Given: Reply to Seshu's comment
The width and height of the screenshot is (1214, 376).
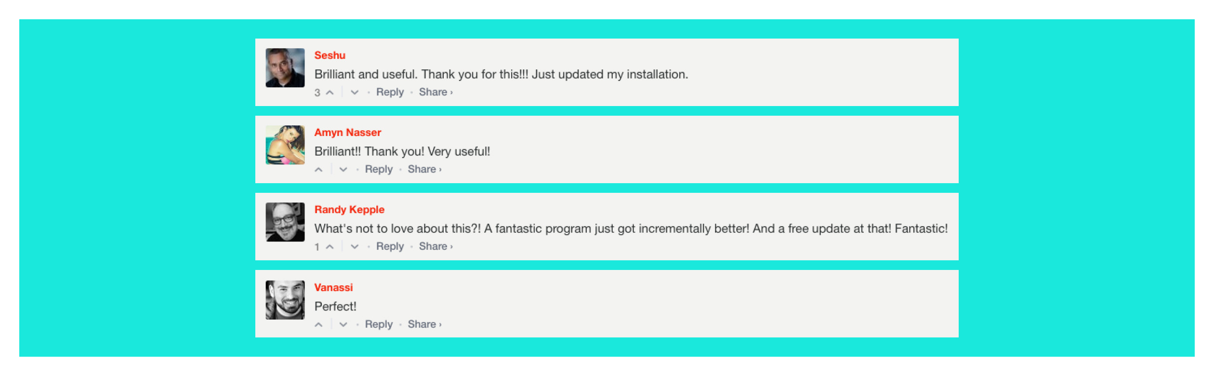Looking at the screenshot, I should [x=390, y=92].
